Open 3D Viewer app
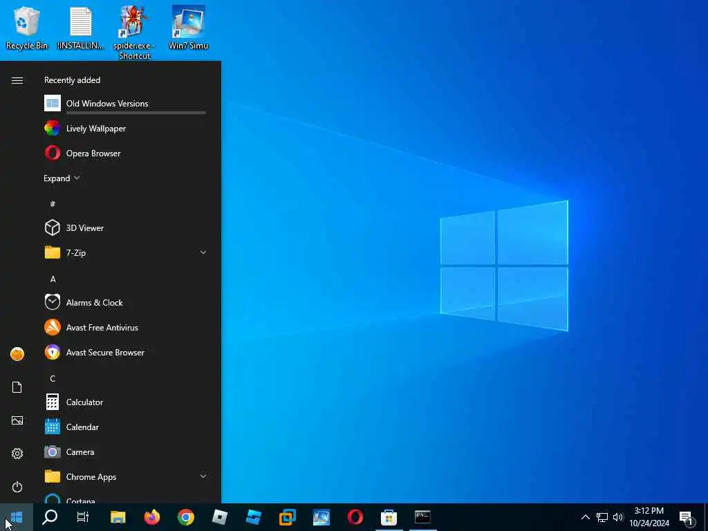The height and width of the screenshot is (531, 708). click(x=125, y=227)
